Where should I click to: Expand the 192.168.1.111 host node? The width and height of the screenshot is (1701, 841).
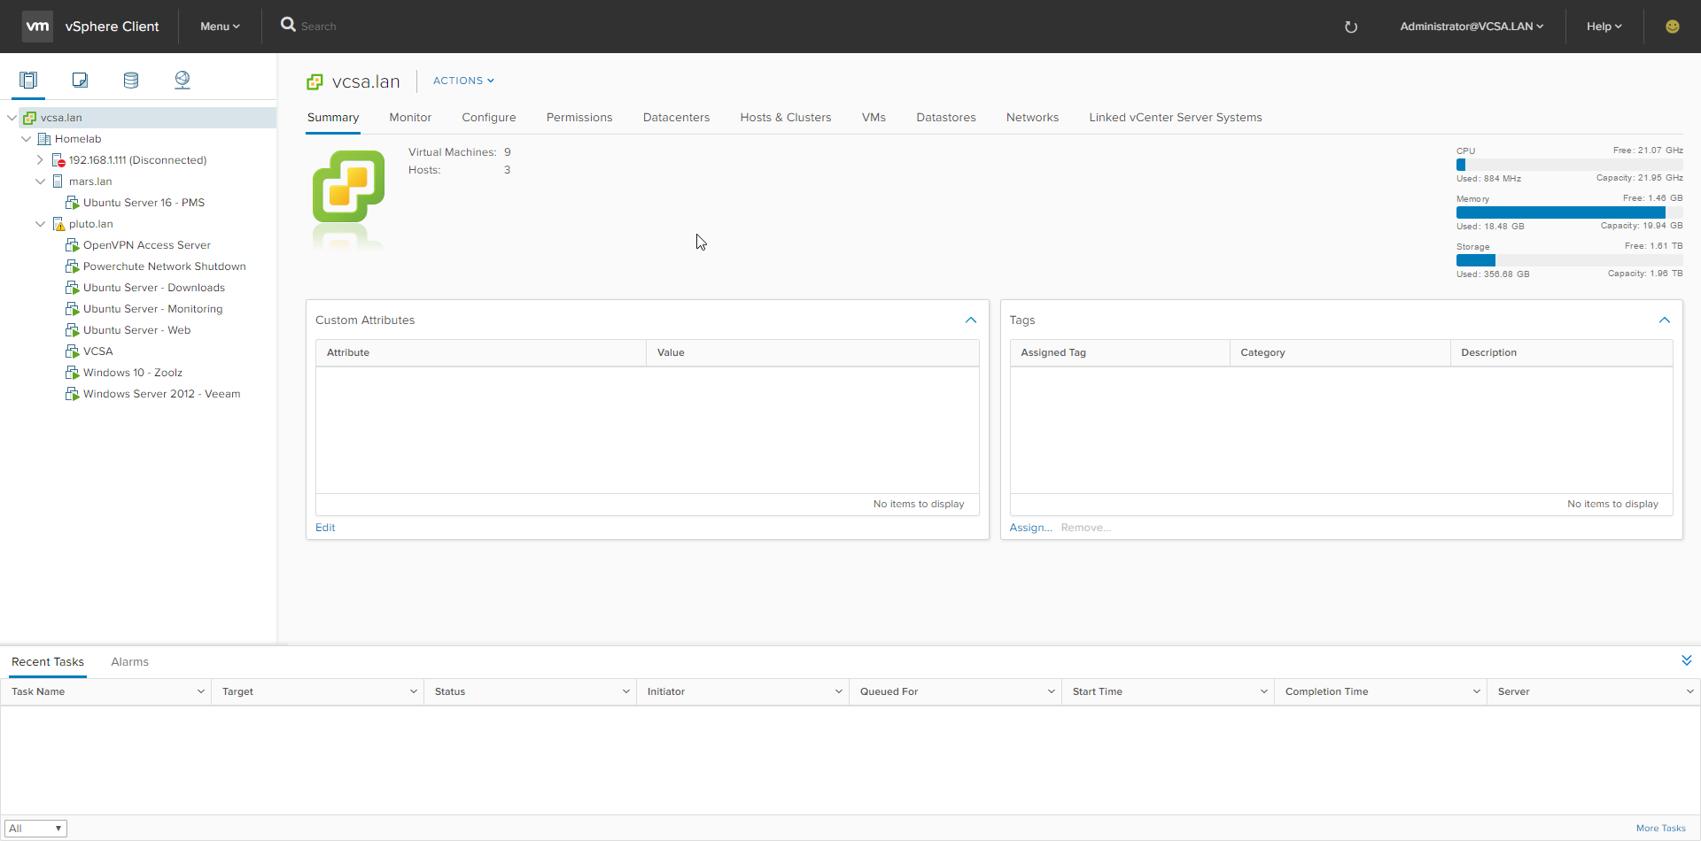pyautogui.click(x=40, y=160)
